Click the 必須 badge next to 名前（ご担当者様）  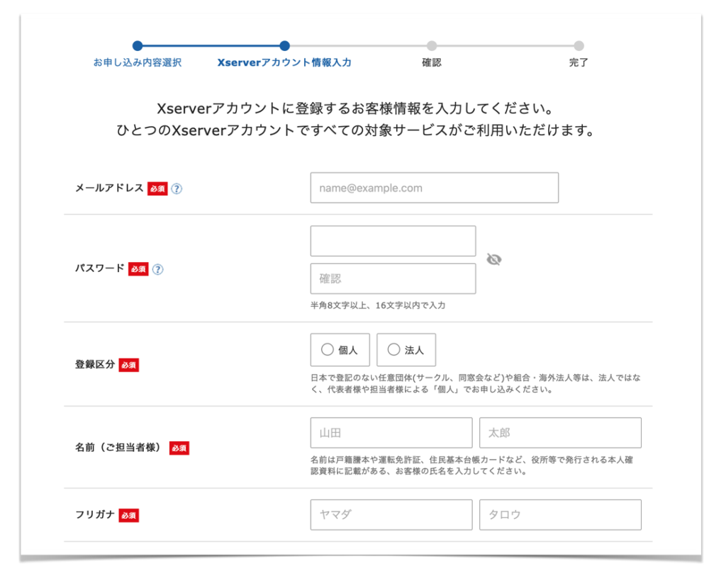pos(179,448)
